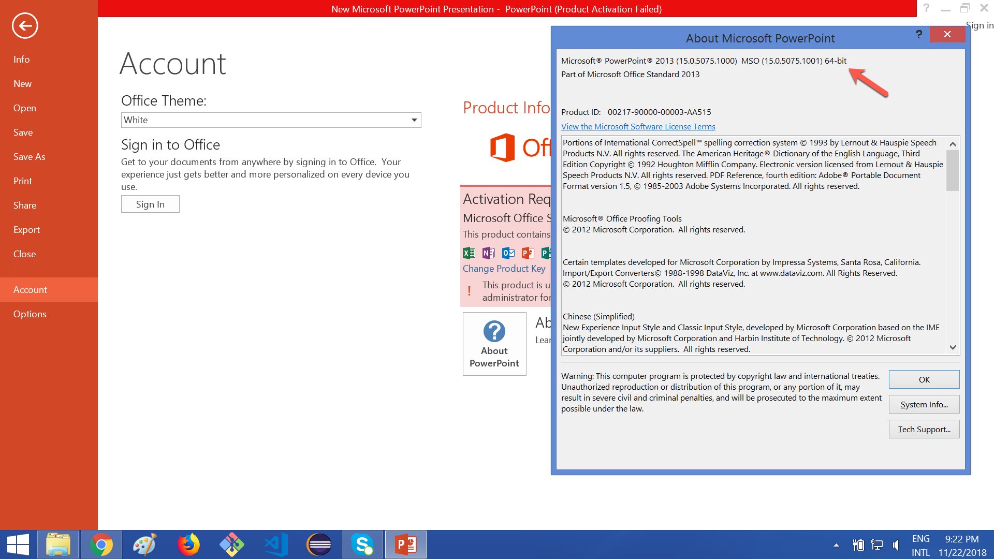Click View the Microsoft Software License Terms link
Viewport: 994px width, 559px height.
tap(638, 126)
